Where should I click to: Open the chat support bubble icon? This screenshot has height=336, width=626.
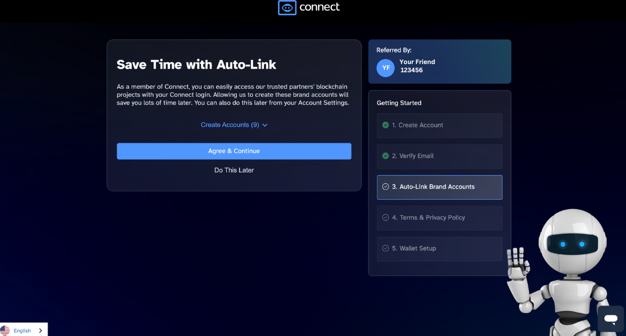click(611, 318)
